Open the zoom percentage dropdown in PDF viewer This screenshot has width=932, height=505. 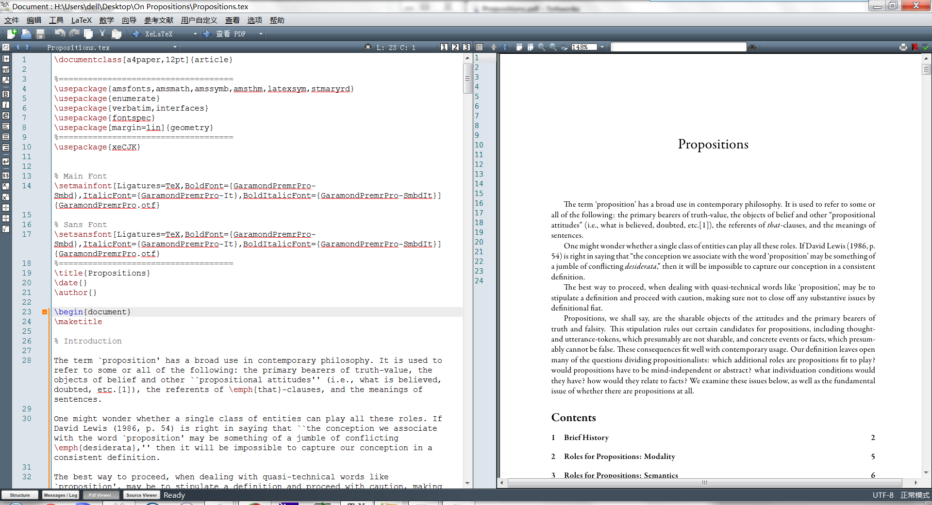[x=601, y=47]
